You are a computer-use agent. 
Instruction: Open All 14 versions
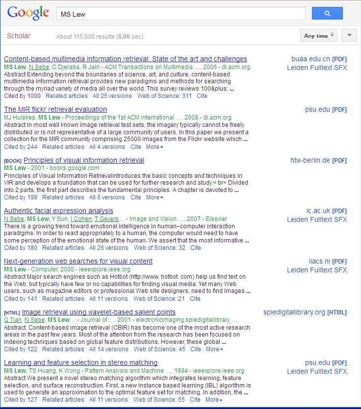pyautogui.click(x=109, y=349)
